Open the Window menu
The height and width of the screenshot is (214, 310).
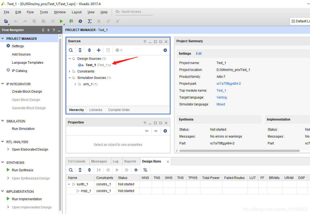60,12
